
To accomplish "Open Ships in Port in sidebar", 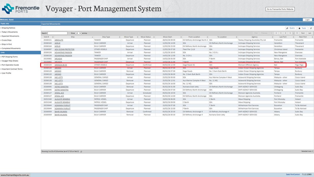I will [7, 44].
